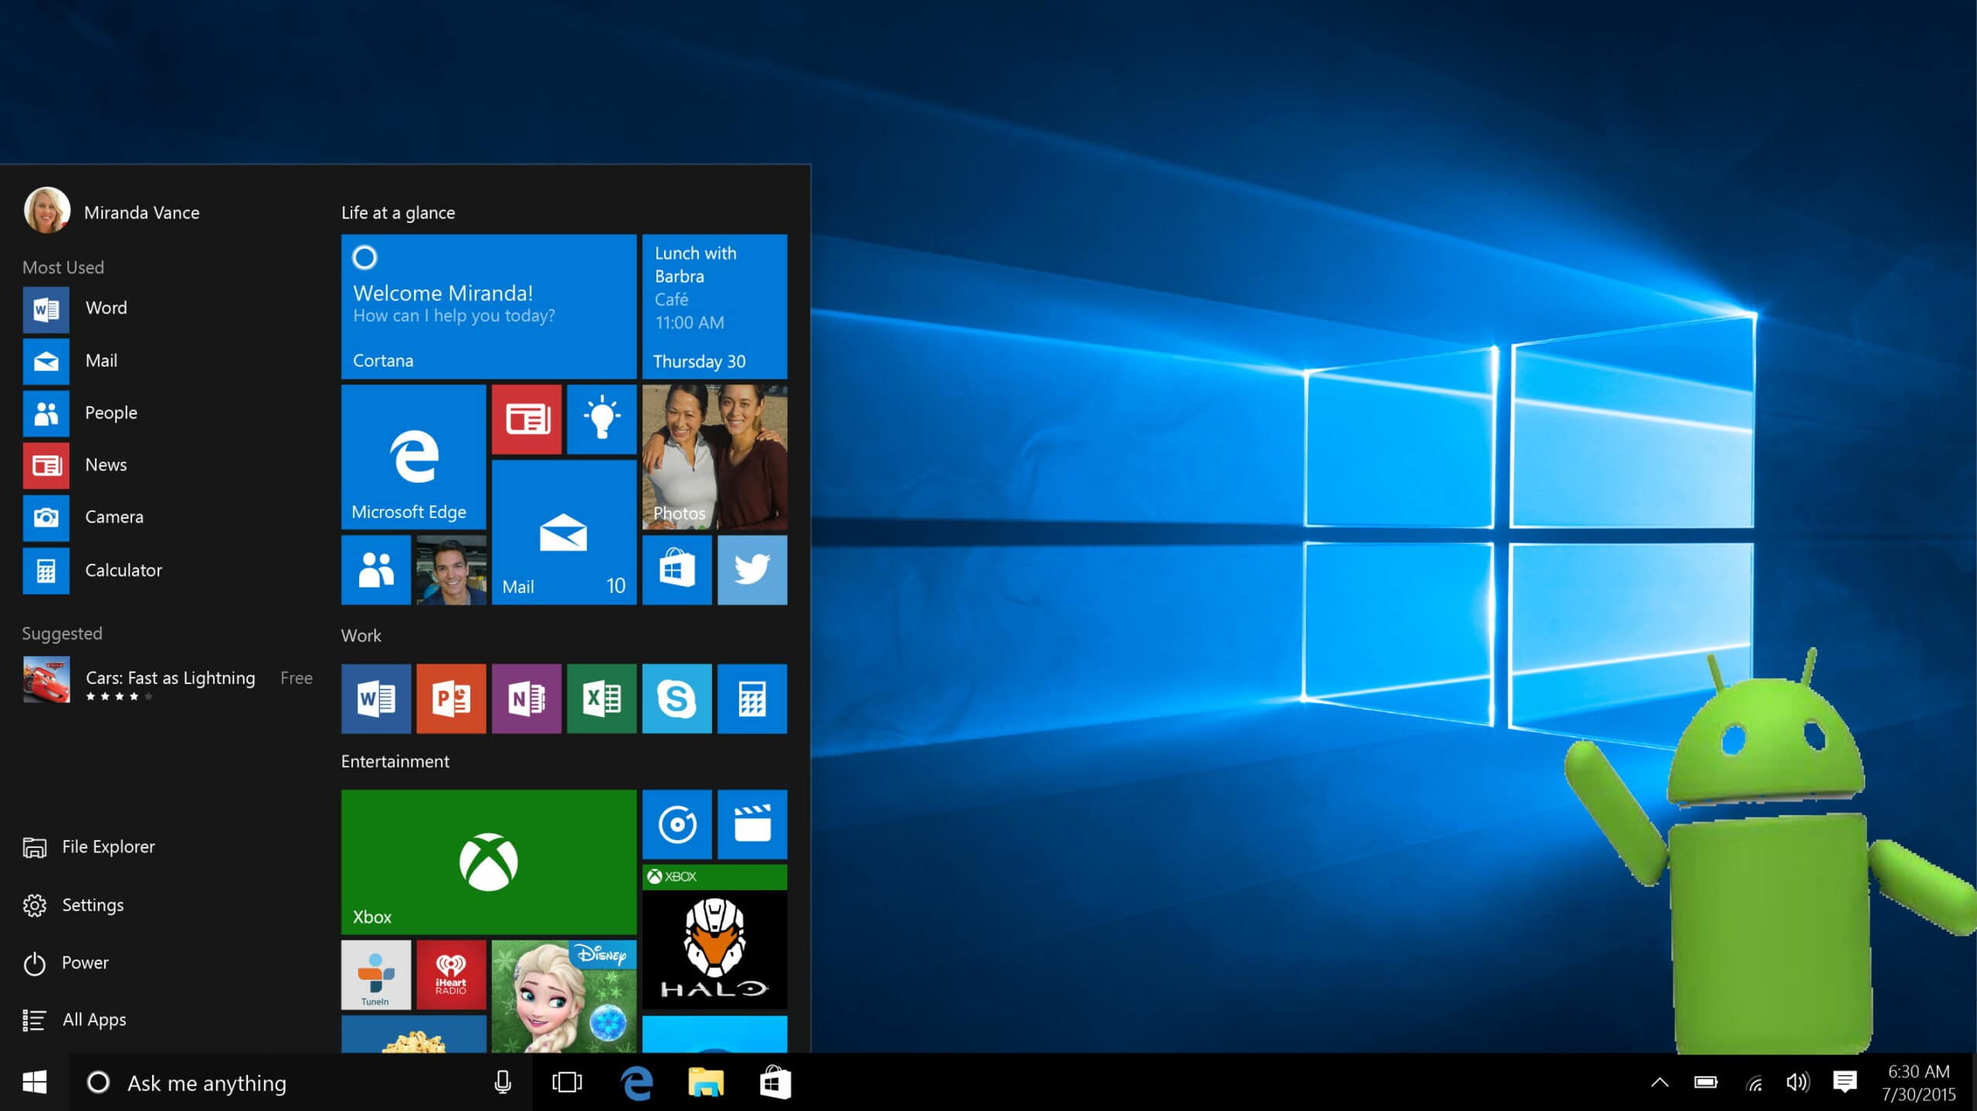Screen dimensions: 1977x1111
Task: Open Settings from the Start menu
Action: 74,906
